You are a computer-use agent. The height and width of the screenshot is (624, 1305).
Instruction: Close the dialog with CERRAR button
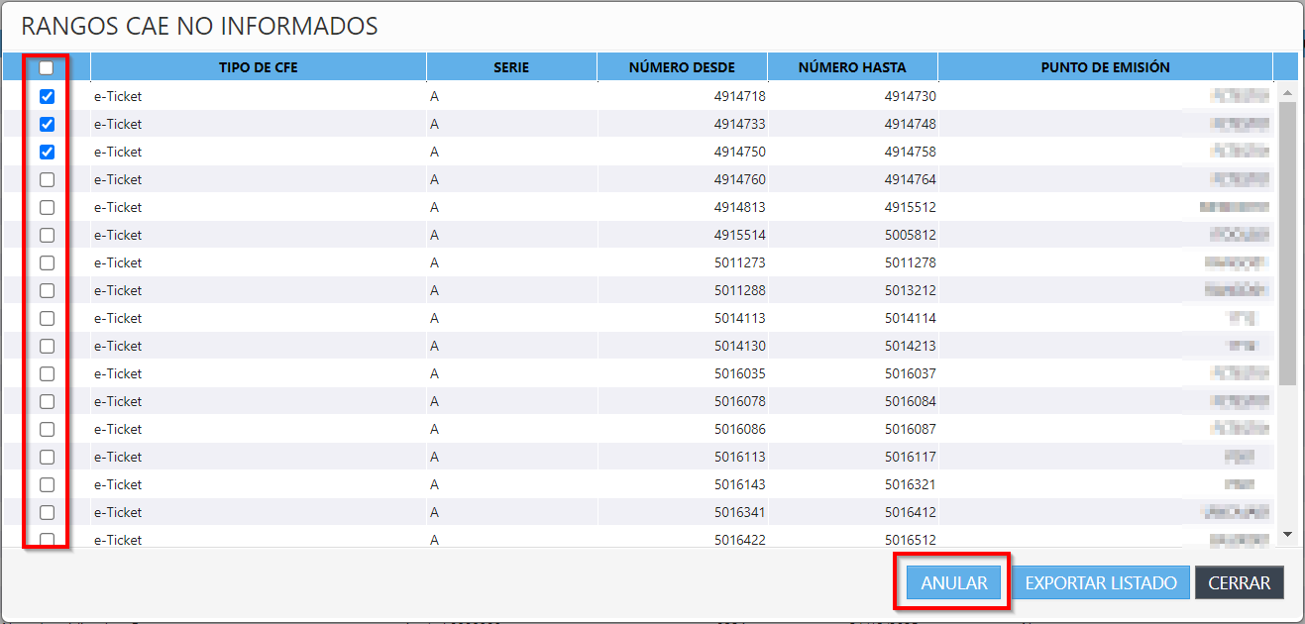coord(1239,582)
